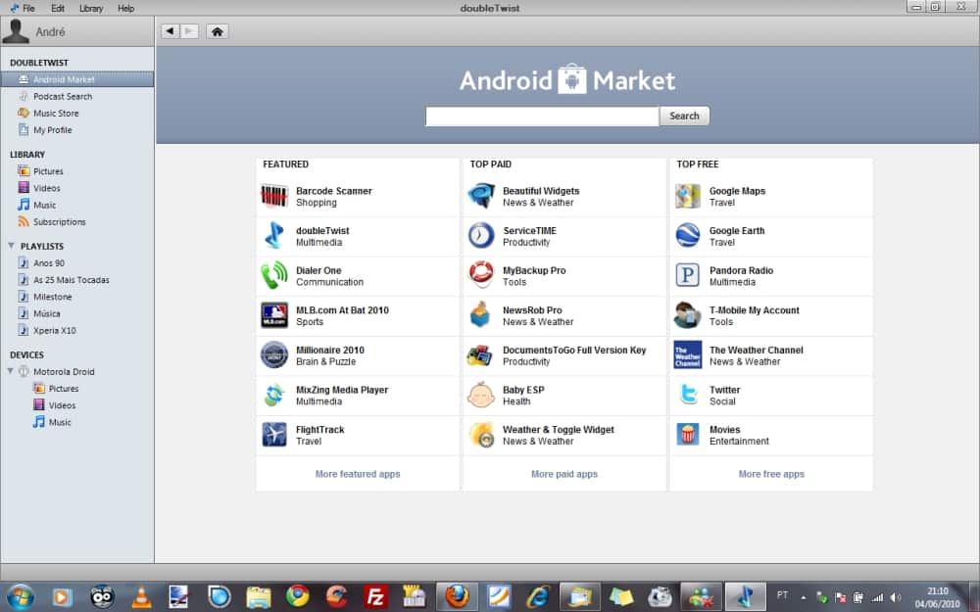Navigate forward with the right arrow
Viewport: 980px width, 612px height.
189,31
